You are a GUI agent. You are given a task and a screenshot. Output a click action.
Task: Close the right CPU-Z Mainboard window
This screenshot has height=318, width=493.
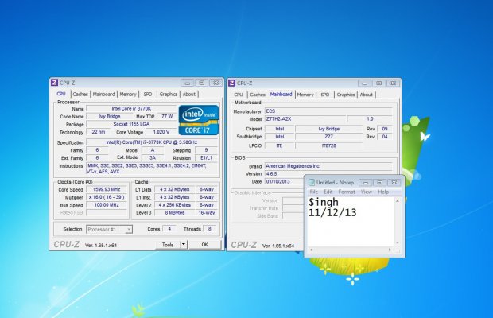393,83
